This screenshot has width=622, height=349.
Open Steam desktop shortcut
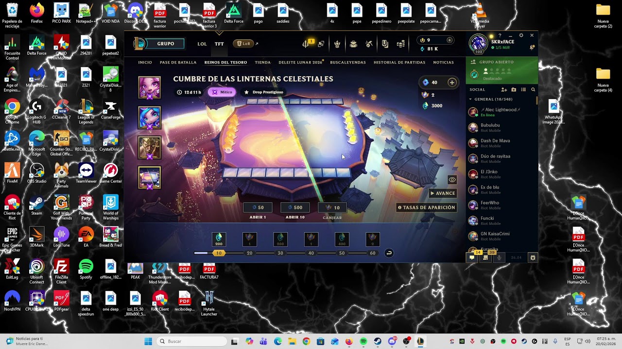click(36, 205)
